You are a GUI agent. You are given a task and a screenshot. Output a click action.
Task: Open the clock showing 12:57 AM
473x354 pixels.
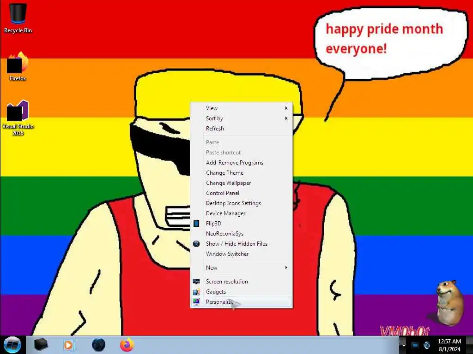(449, 345)
